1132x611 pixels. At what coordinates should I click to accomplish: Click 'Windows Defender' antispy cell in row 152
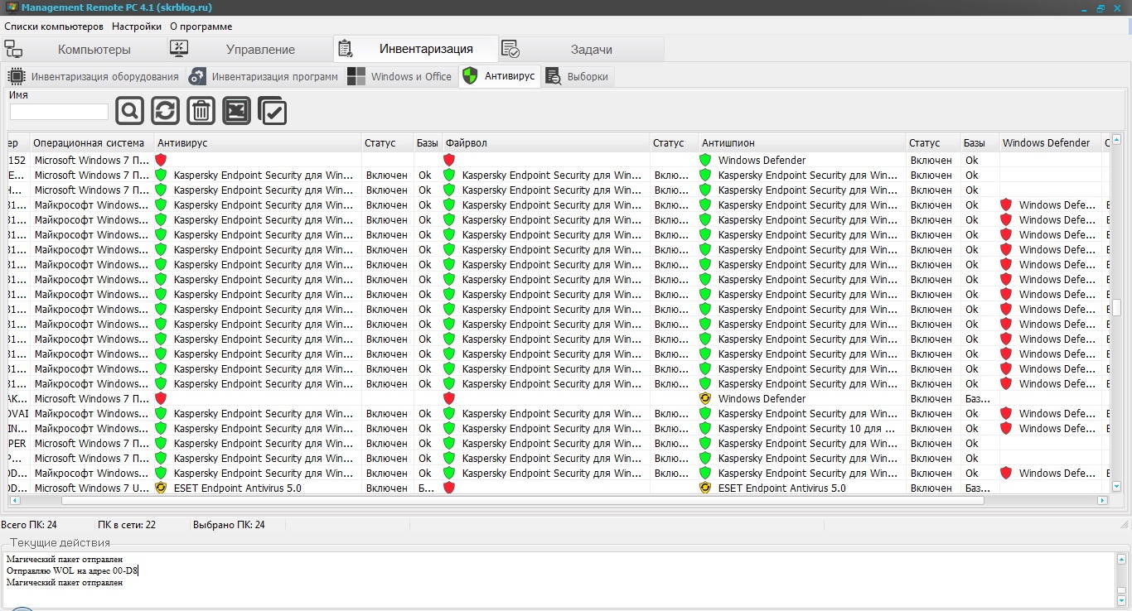(762, 160)
